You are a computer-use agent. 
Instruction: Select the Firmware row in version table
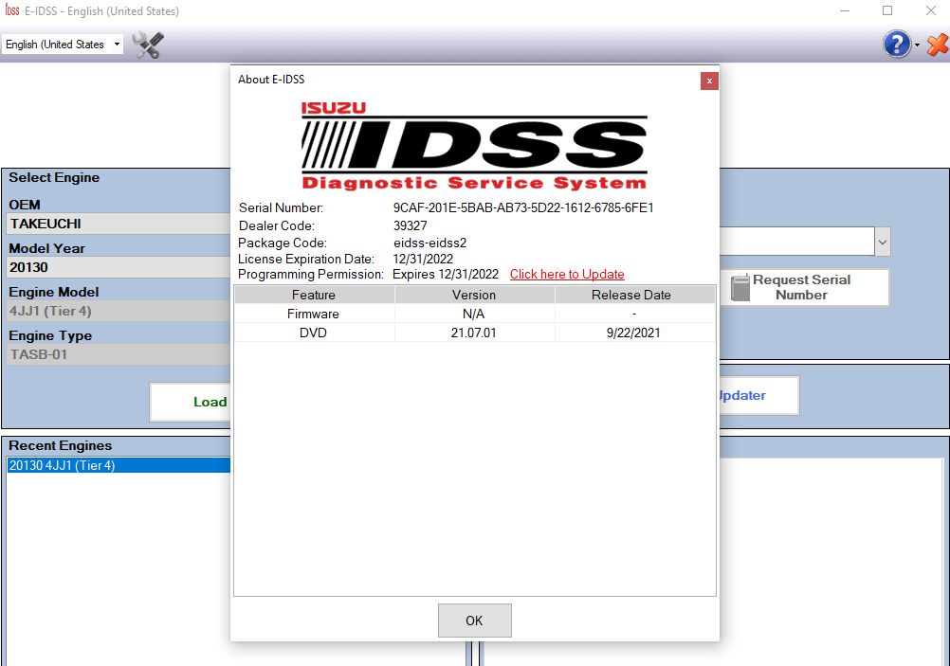point(474,314)
